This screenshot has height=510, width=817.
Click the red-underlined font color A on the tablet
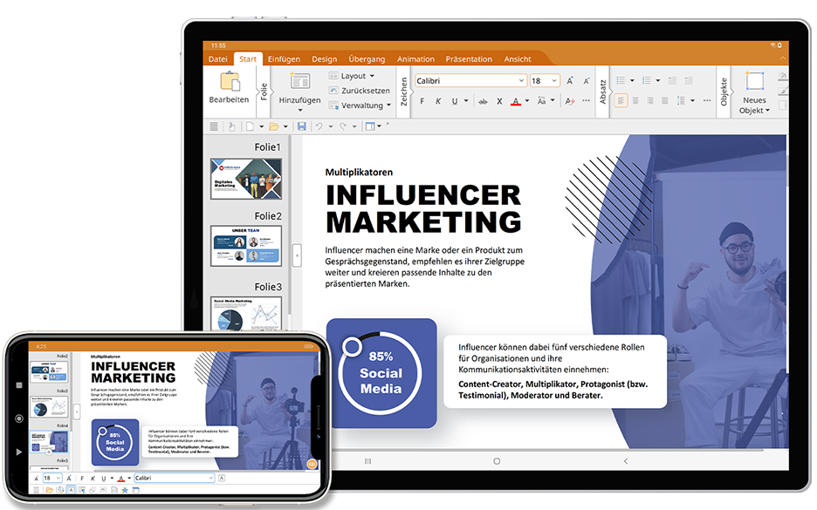pos(515,101)
